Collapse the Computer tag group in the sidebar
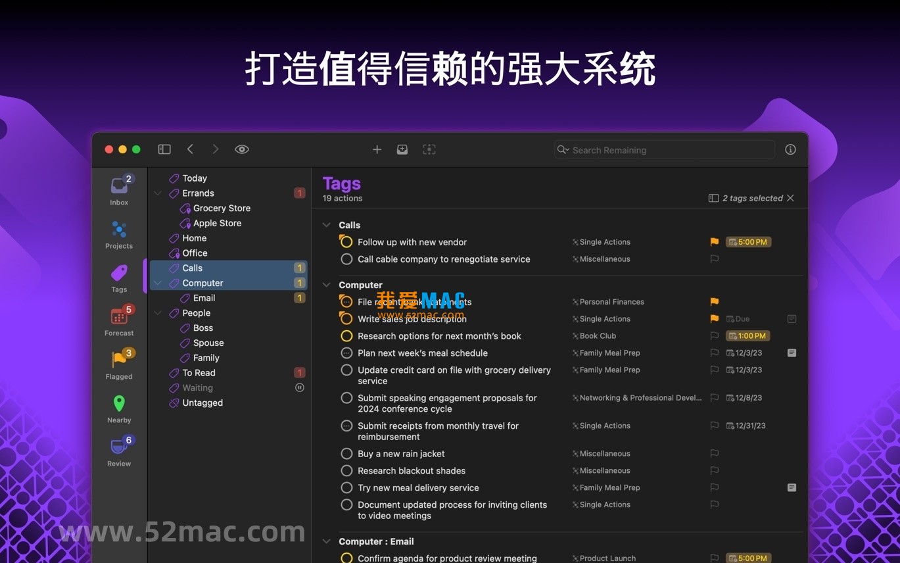Image resolution: width=900 pixels, height=563 pixels. [x=158, y=283]
